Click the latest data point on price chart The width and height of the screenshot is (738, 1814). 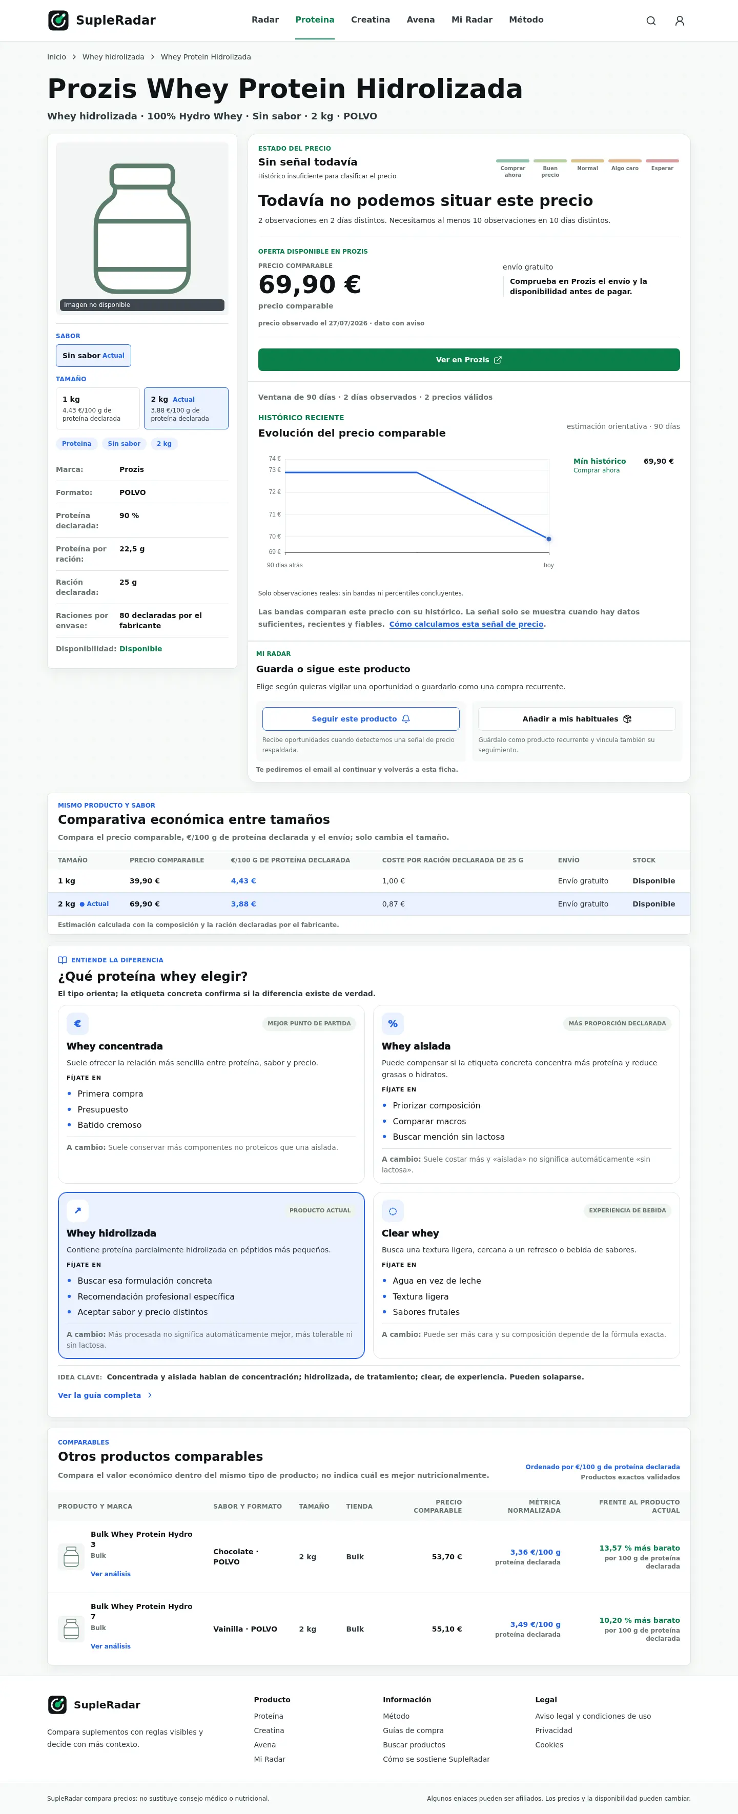(x=548, y=539)
